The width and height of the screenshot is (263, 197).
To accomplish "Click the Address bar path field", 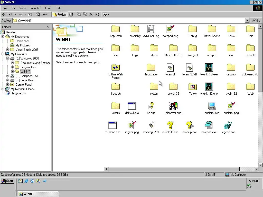I will tap(129, 21).
